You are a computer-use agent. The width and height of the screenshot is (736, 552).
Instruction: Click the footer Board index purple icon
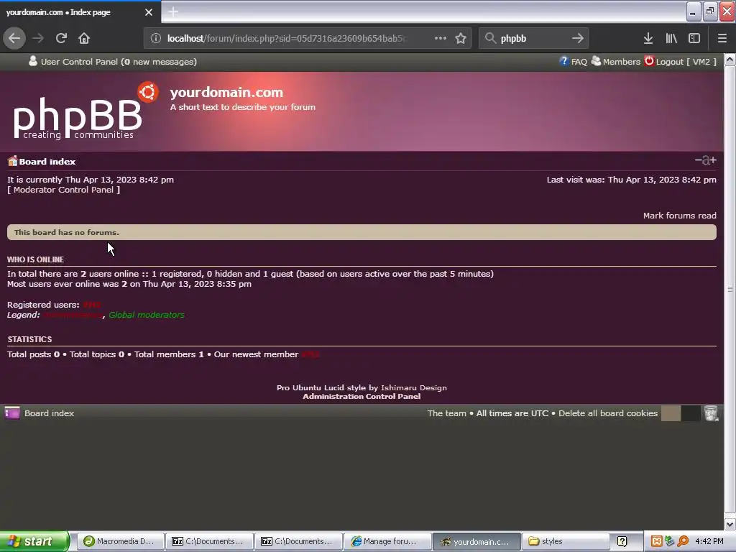(x=12, y=413)
